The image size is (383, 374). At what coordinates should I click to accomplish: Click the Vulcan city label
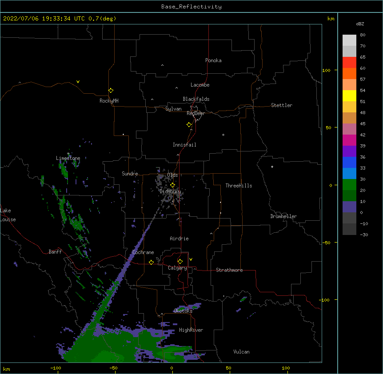tap(241, 352)
